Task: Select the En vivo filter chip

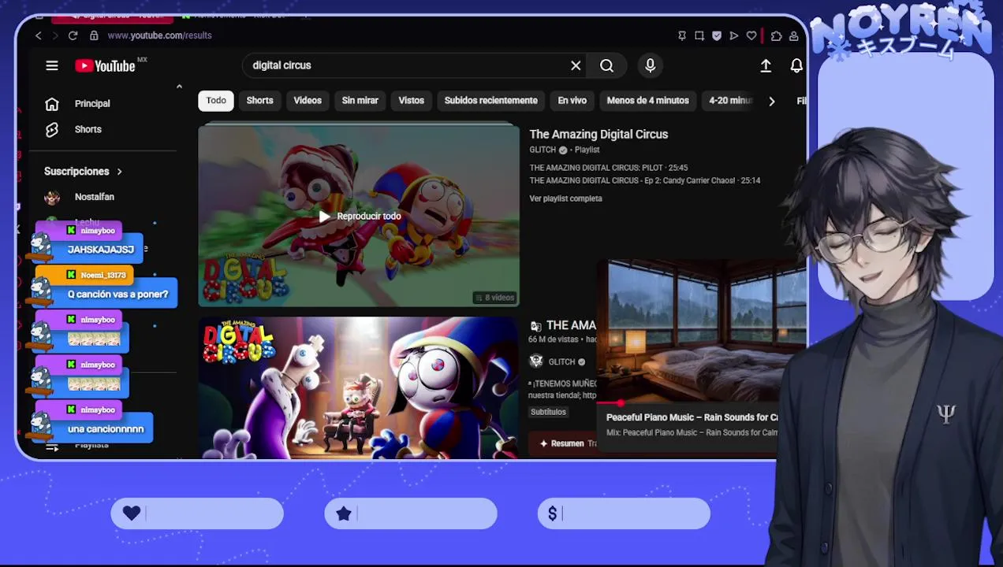Action: click(572, 101)
